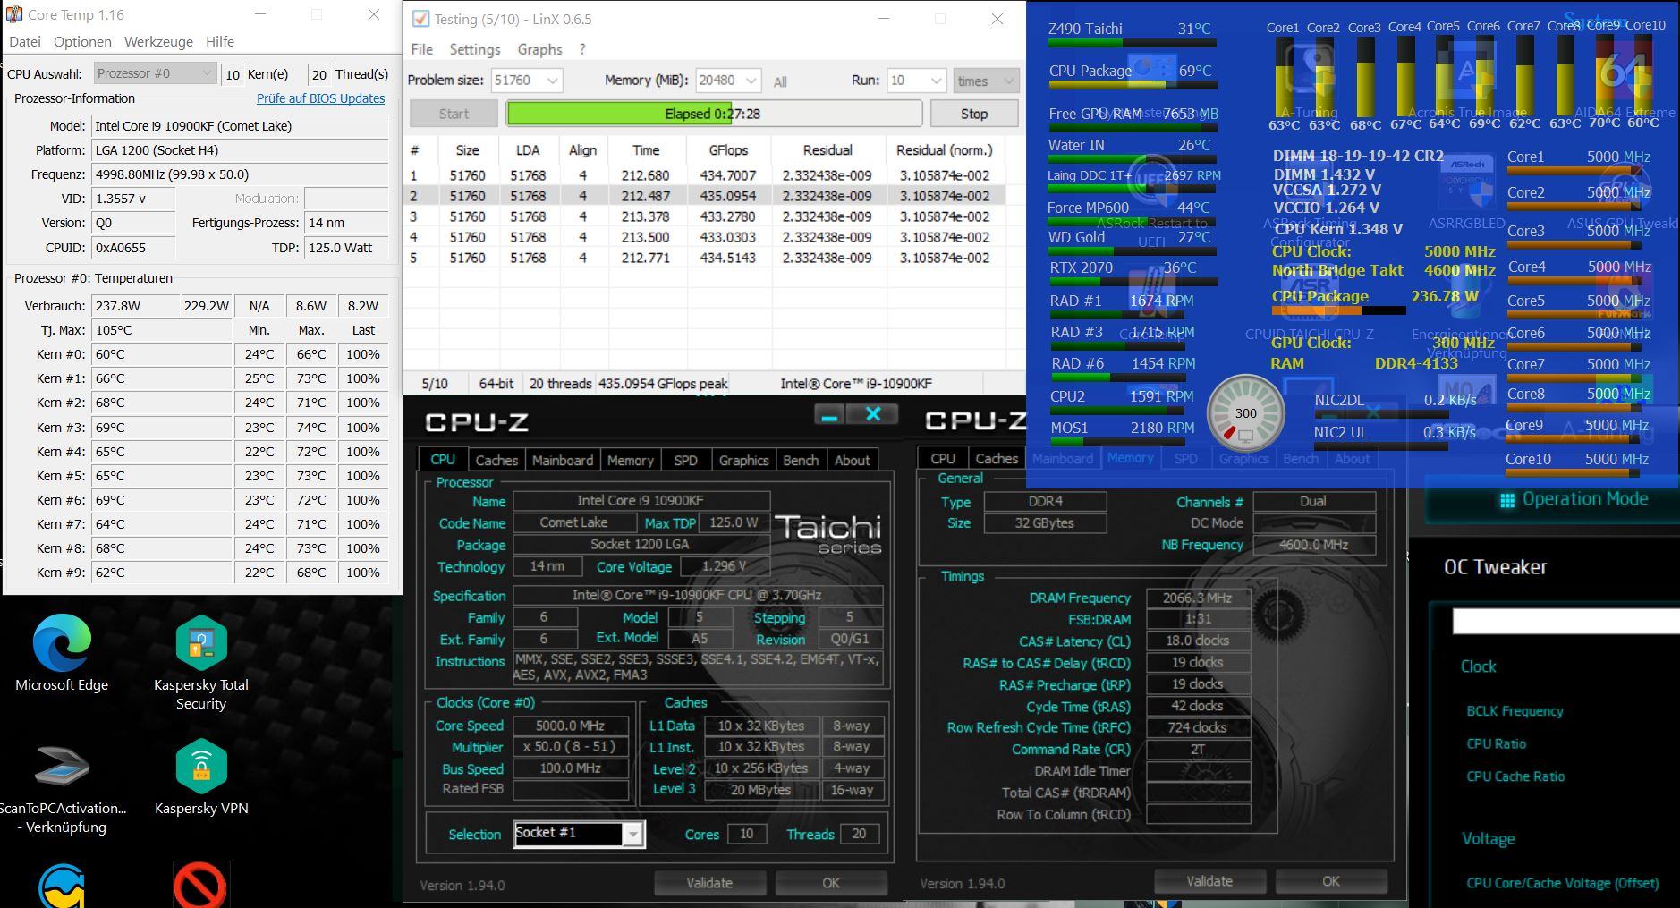Open the times unit dropdown in LinX
Screen dimensions: 1680x908
coord(986,81)
